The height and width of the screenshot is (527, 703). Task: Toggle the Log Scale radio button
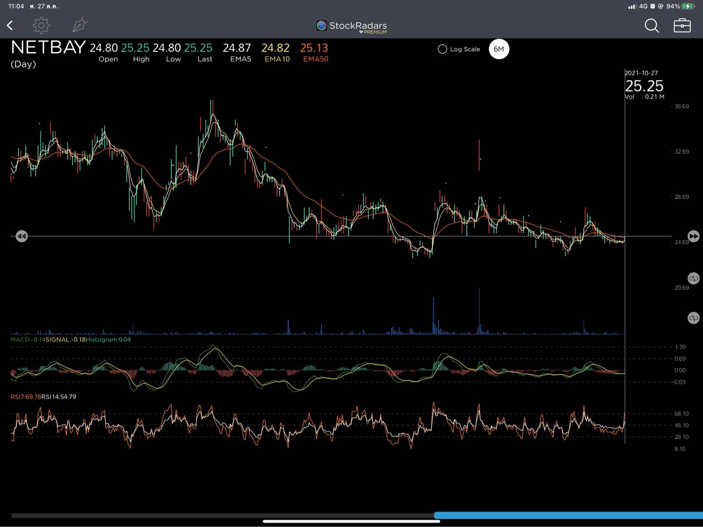click(442, 49)
